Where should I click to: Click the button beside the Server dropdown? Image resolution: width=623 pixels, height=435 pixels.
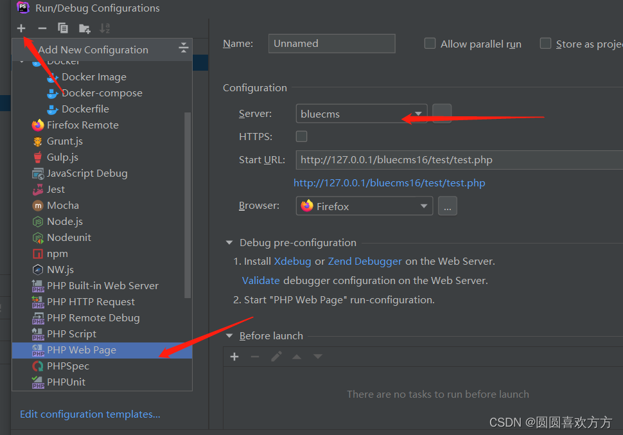coord(442,114)
